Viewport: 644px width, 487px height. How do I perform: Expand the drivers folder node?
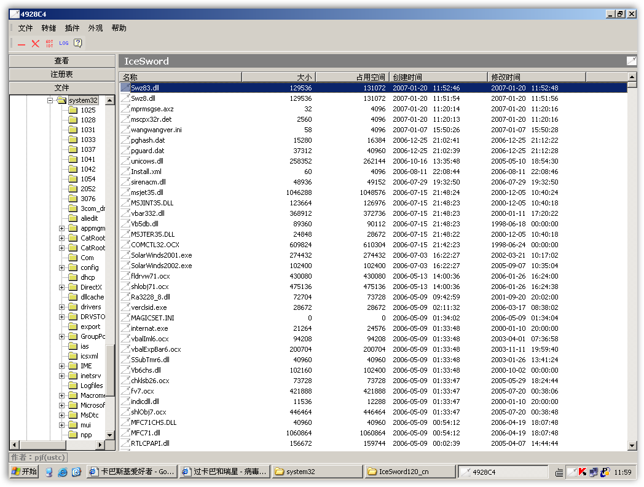point(61,307)
